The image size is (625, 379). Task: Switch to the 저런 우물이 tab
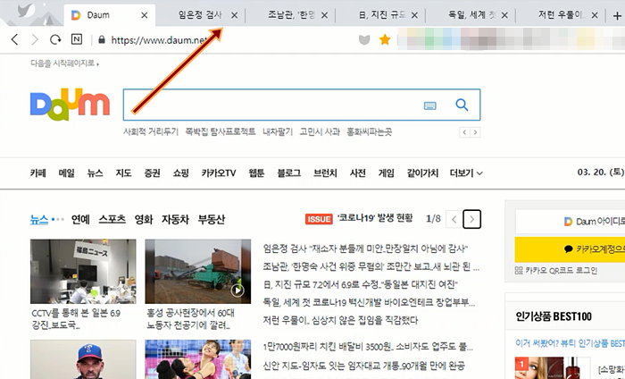tap(561, 15)
